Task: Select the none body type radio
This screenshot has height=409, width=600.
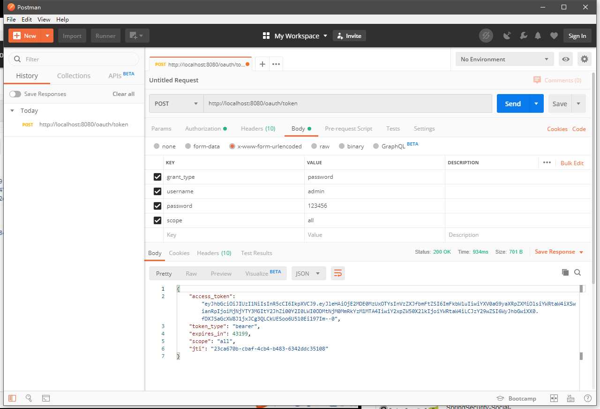Action: [x=157, y=146]
